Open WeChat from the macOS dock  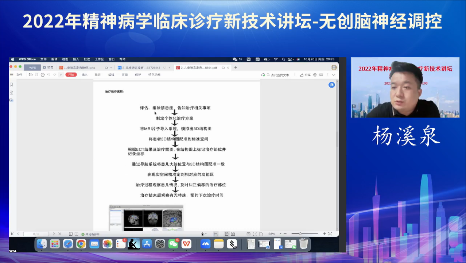(x=173, y=244)
